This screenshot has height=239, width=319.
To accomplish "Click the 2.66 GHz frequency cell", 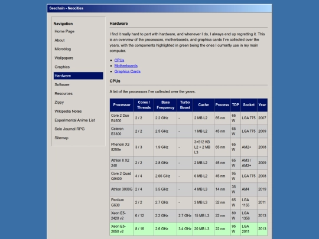I will coord(165,176).
